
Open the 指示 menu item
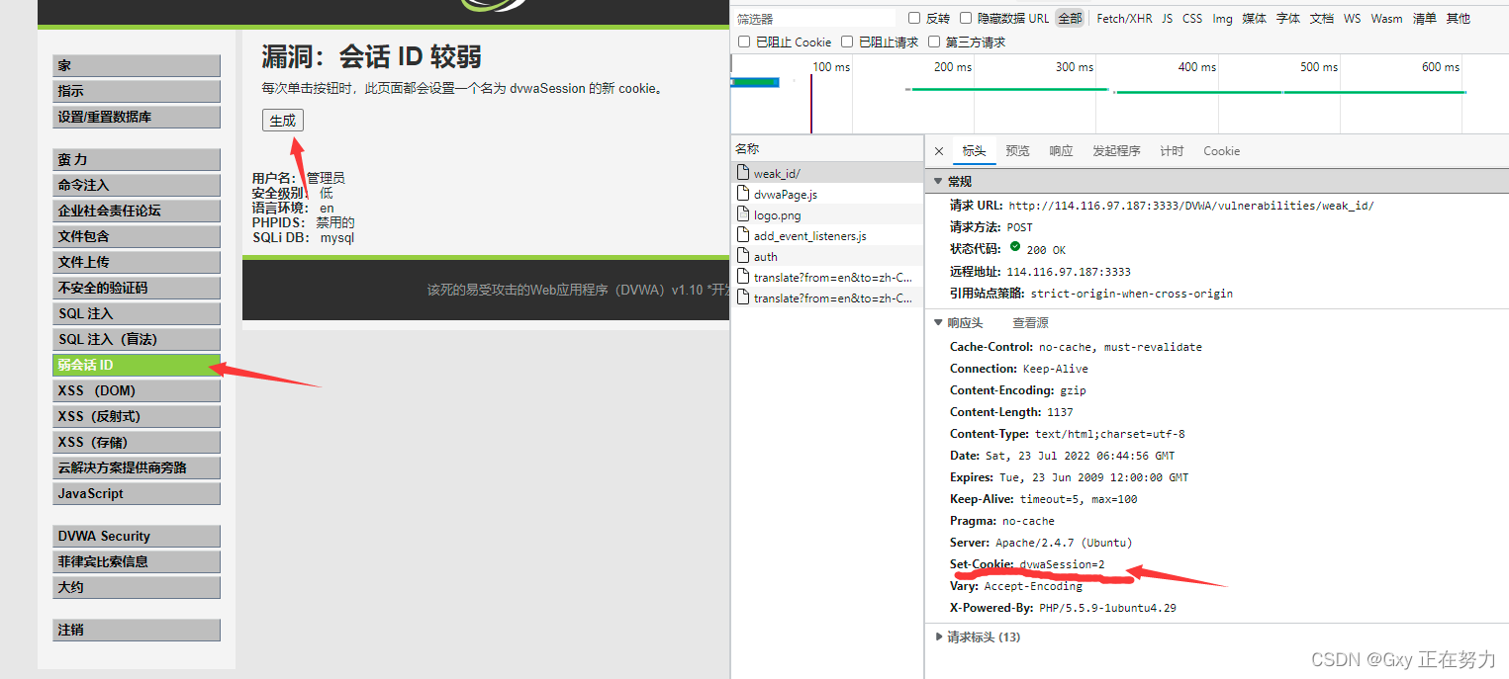tap(137, 91)
